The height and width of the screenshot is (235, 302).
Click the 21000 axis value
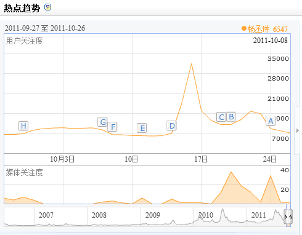(278, 99)
